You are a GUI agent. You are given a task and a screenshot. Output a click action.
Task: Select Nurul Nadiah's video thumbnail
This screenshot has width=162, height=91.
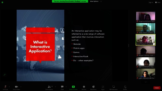click(x=146, y=40)
